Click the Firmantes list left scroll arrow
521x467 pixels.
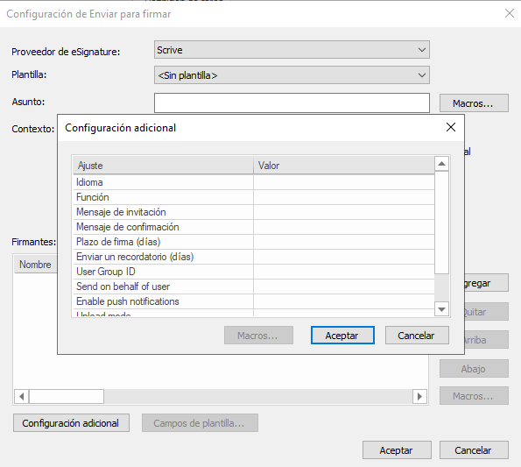(22, 397)
